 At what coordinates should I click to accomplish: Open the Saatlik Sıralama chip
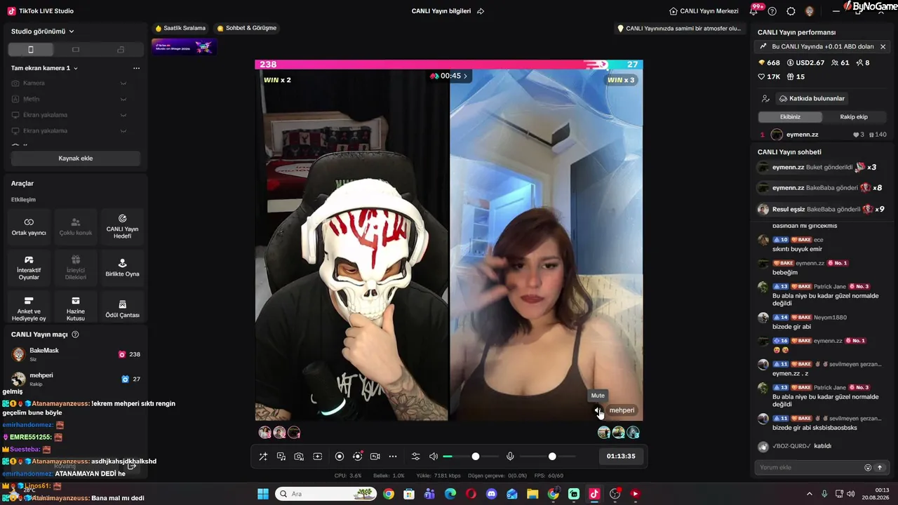coord(180,28)
